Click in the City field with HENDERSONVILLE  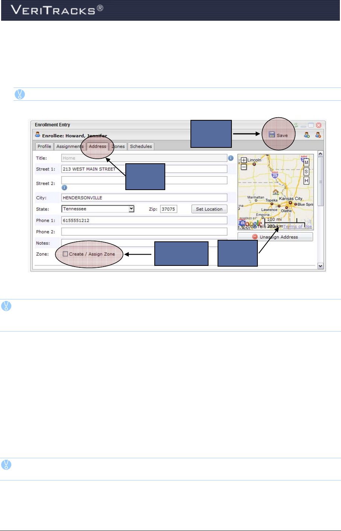tap(144, 198)
